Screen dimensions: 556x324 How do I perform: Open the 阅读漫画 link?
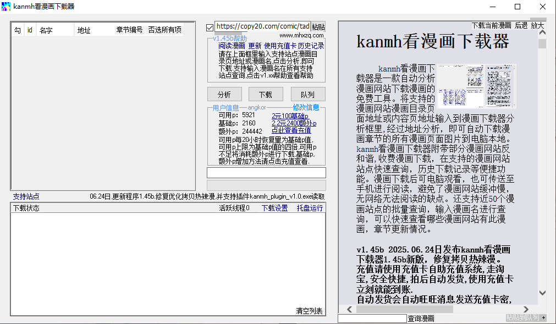point(232,46)
